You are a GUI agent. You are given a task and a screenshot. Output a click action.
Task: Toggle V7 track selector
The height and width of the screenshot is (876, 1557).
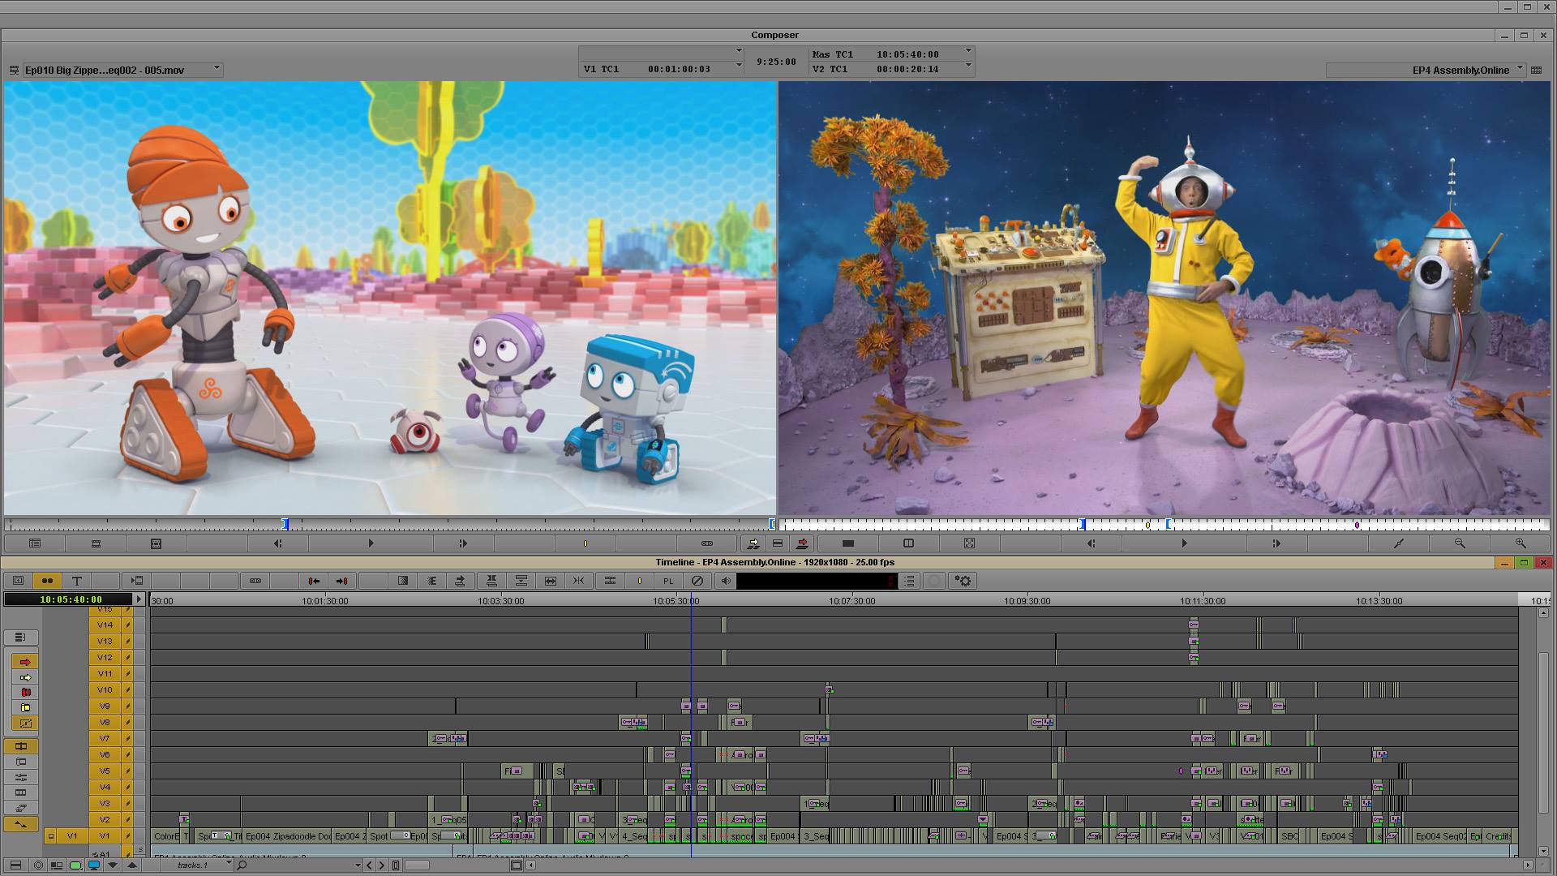(x=105, y=738)
